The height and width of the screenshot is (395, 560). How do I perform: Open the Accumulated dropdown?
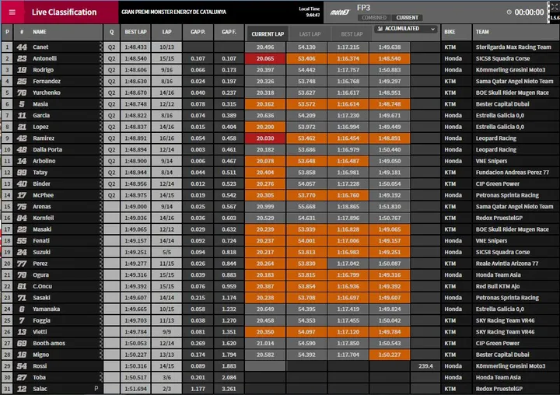pyautogui.click(x=406, y=29)
